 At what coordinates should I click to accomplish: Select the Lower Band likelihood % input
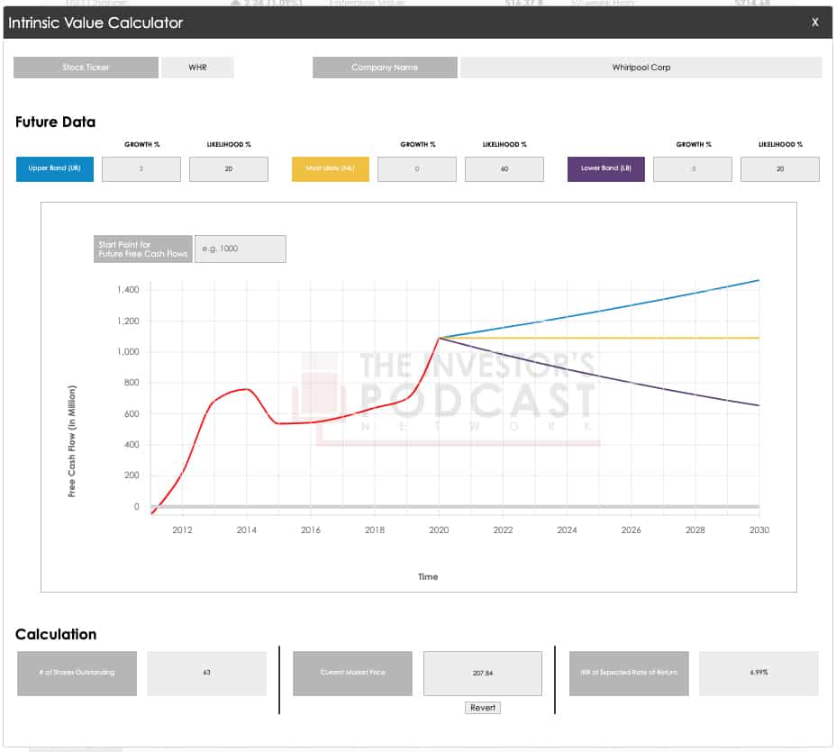780,169
